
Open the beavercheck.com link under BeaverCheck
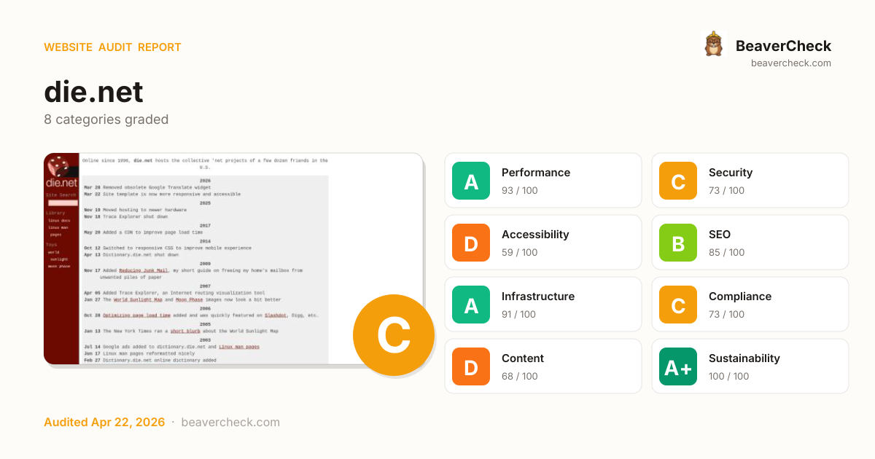tap(790, 63)
